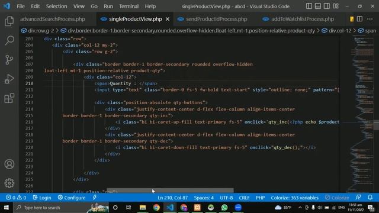
Task: Expand the span breadcrumb
Action: click(367, 31)
